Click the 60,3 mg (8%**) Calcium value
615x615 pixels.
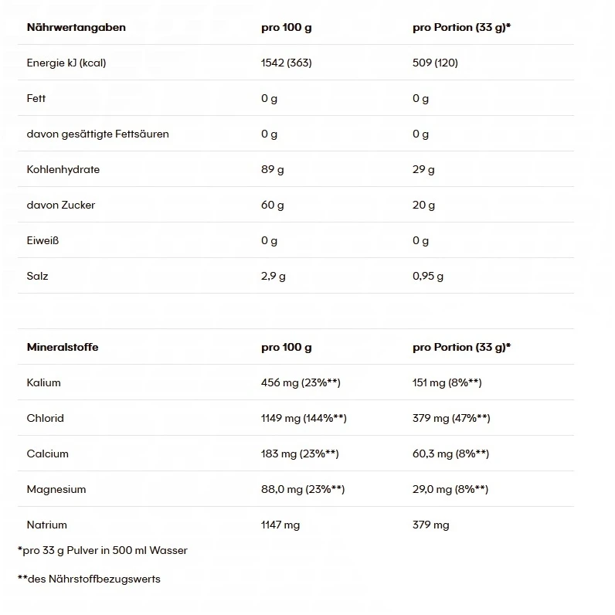tap(450, 454)
